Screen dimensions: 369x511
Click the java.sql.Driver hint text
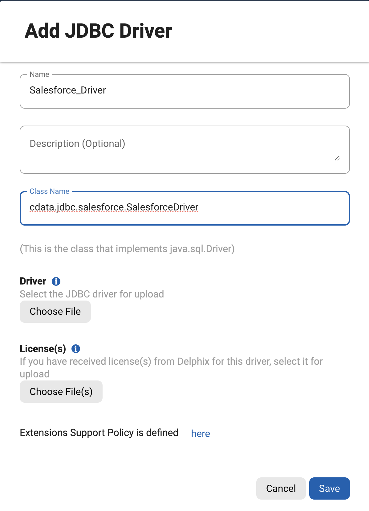click(x=127, y=249)
